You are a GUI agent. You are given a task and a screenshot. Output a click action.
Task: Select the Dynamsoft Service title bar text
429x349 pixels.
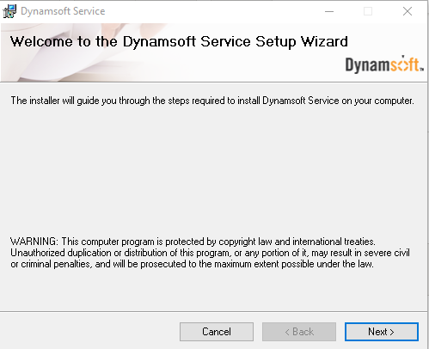tap(63, 11)
